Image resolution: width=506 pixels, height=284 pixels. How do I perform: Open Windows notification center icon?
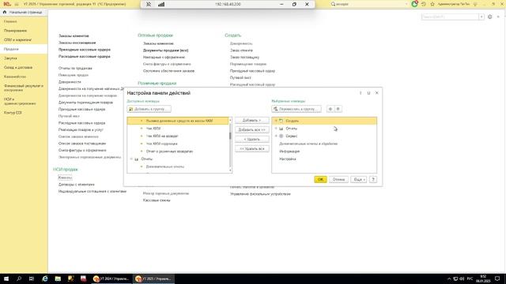tap(497, 278)
